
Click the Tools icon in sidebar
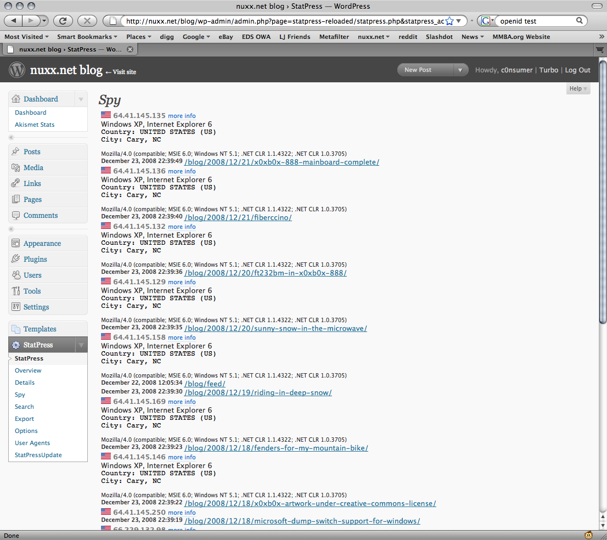(15, 291)
